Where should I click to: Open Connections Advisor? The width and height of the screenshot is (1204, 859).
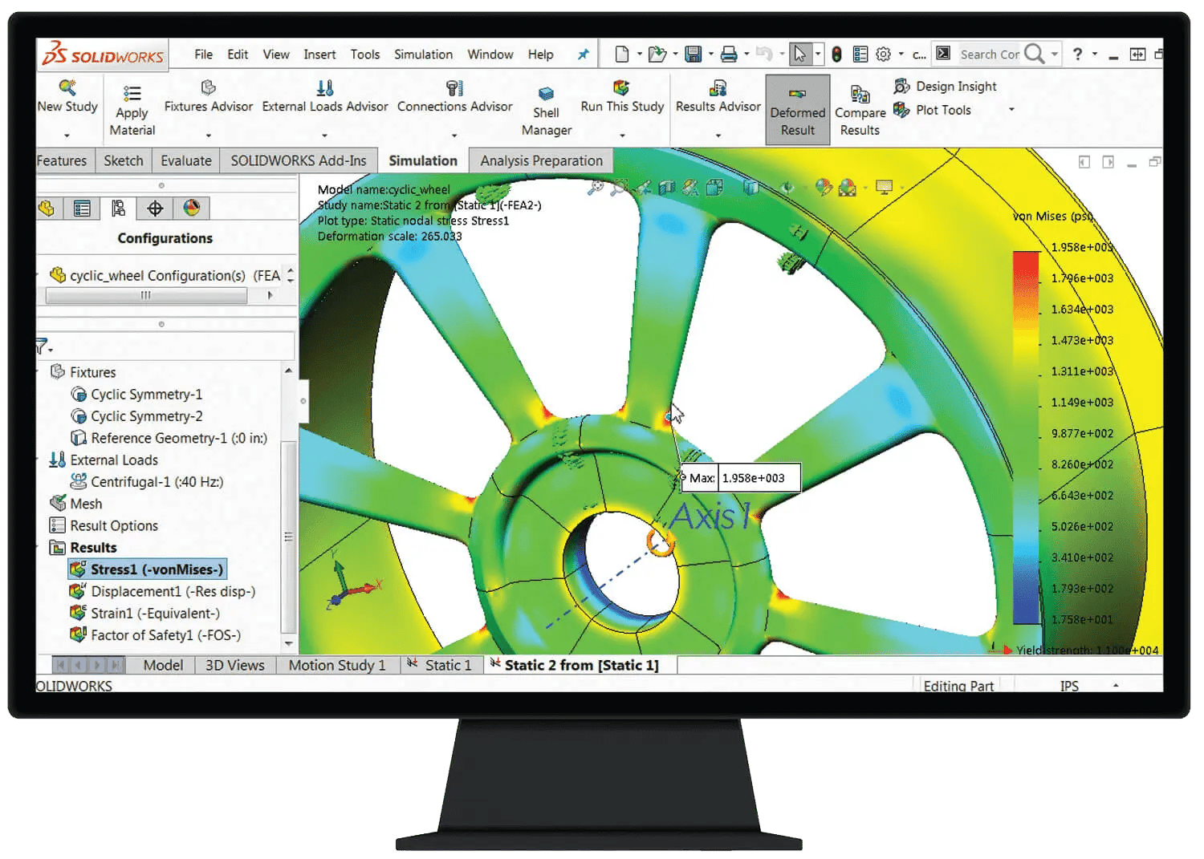coord(454,97)
